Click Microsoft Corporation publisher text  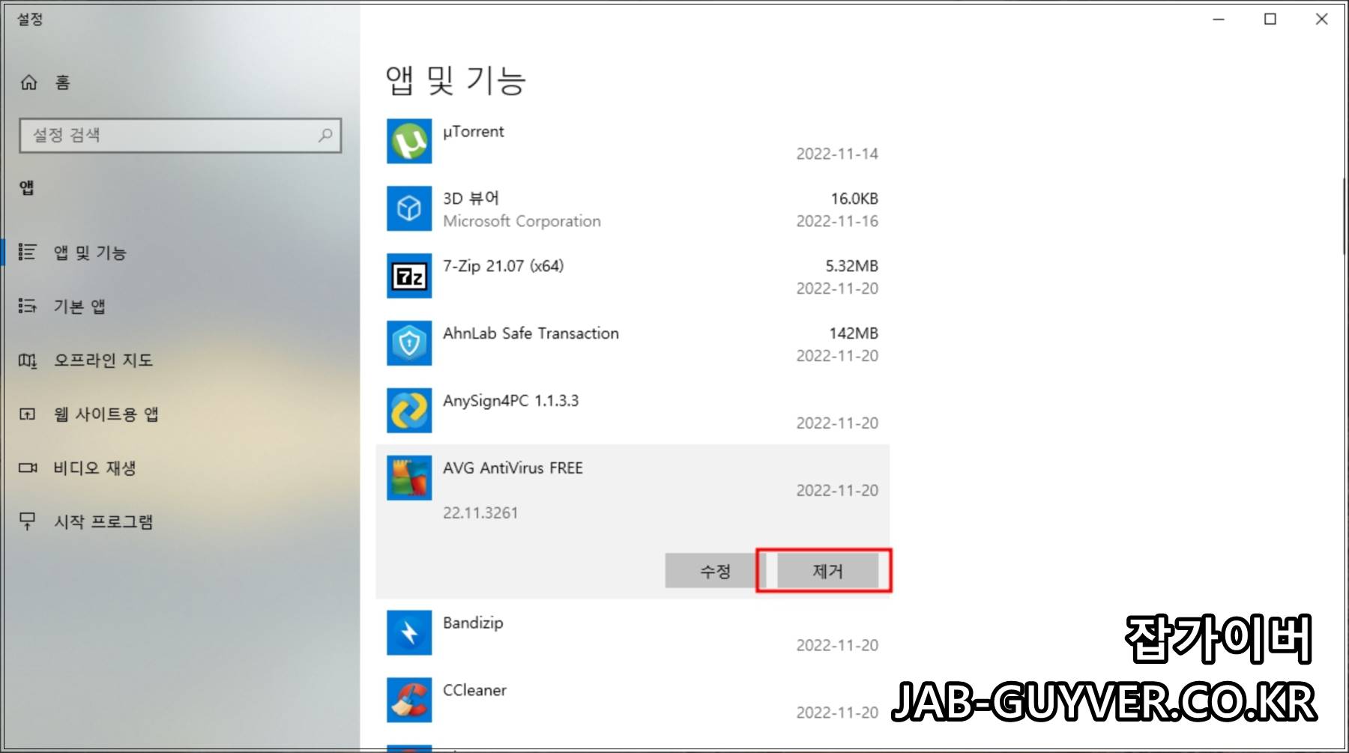522,221
